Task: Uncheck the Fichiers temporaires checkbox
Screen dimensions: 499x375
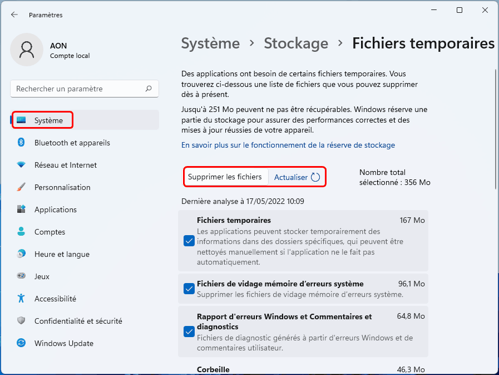Action: click(x=189, y=241)
